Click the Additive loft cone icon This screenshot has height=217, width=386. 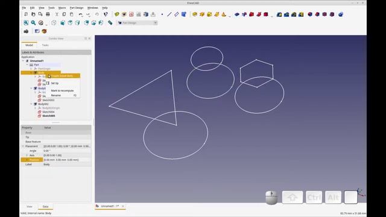(x=224, y=14)
